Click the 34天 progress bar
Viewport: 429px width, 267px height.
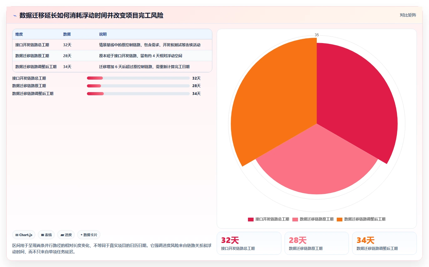point(138,94)
